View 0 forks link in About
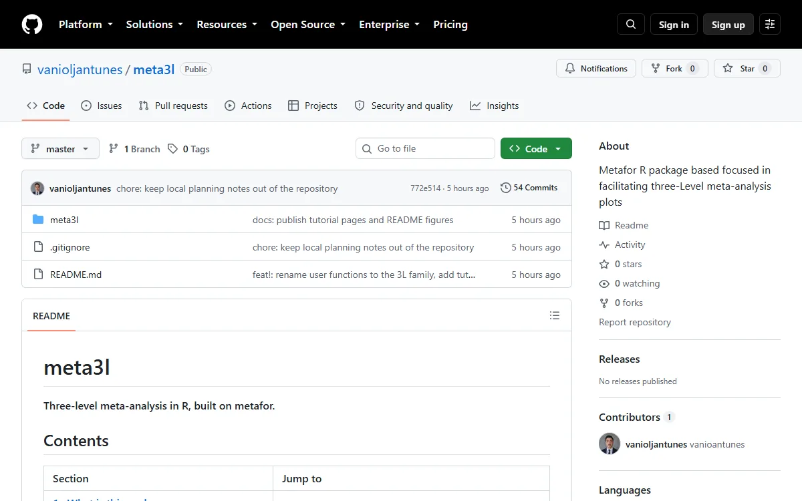802x501 pixels. click(x=621, y=303)
